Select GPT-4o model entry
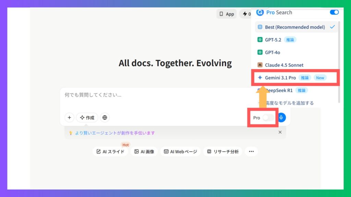Viewport: 351px width, 197px height. (272, 52)
